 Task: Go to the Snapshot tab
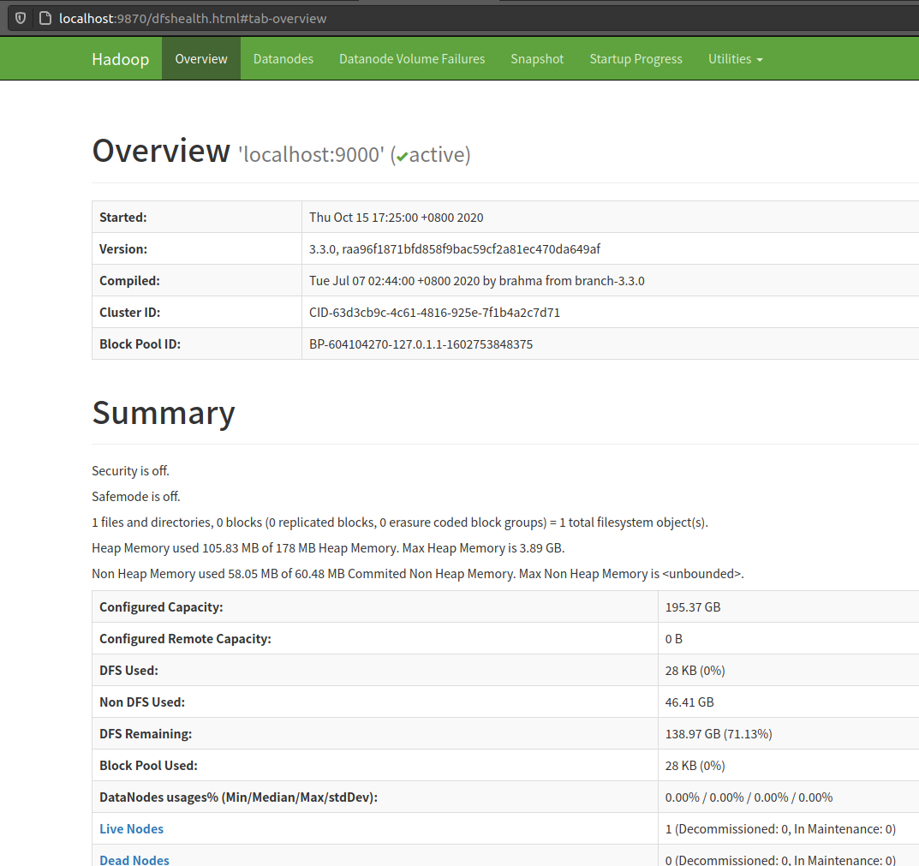click(537, 58)
